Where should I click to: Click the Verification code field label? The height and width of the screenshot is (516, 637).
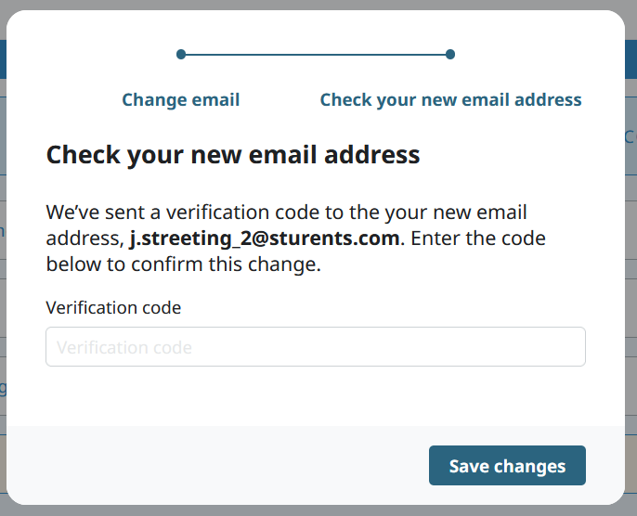(x=113, y=307)
